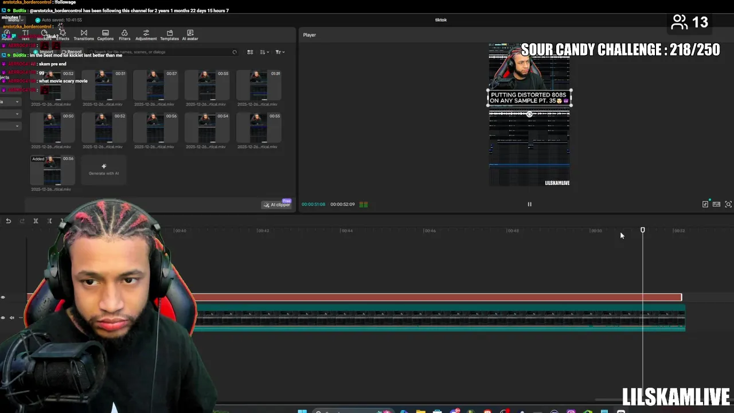Open the AI clipper tool

coord(277,205)
